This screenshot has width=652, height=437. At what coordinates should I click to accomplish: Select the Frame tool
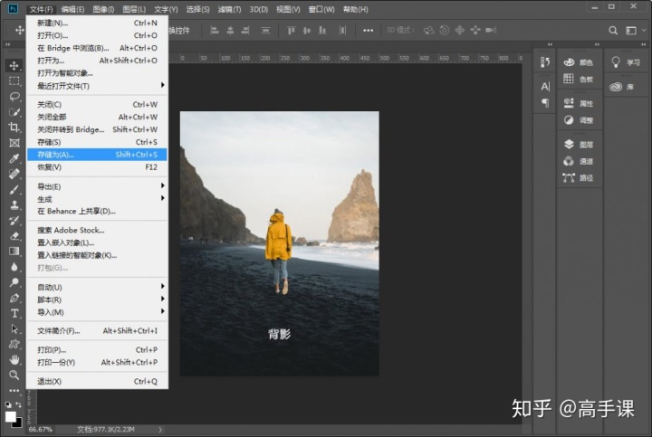pyautogui.click(x=14, y=143)
